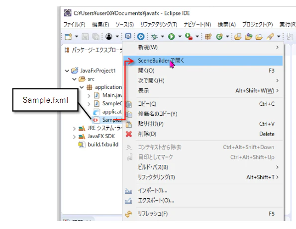
Task: Select the パッケージ・エクスプローラー tab
Action: (94, 50)
